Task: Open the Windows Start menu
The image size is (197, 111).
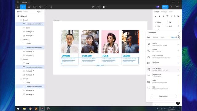Action: 18,109
